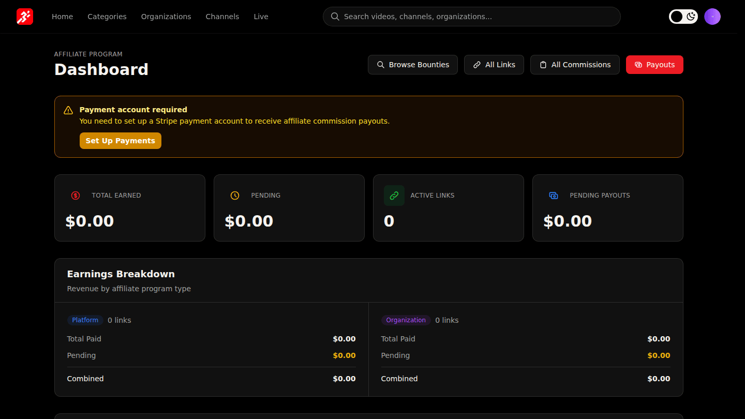Open the Home menu item

click(x=62, y=17)
